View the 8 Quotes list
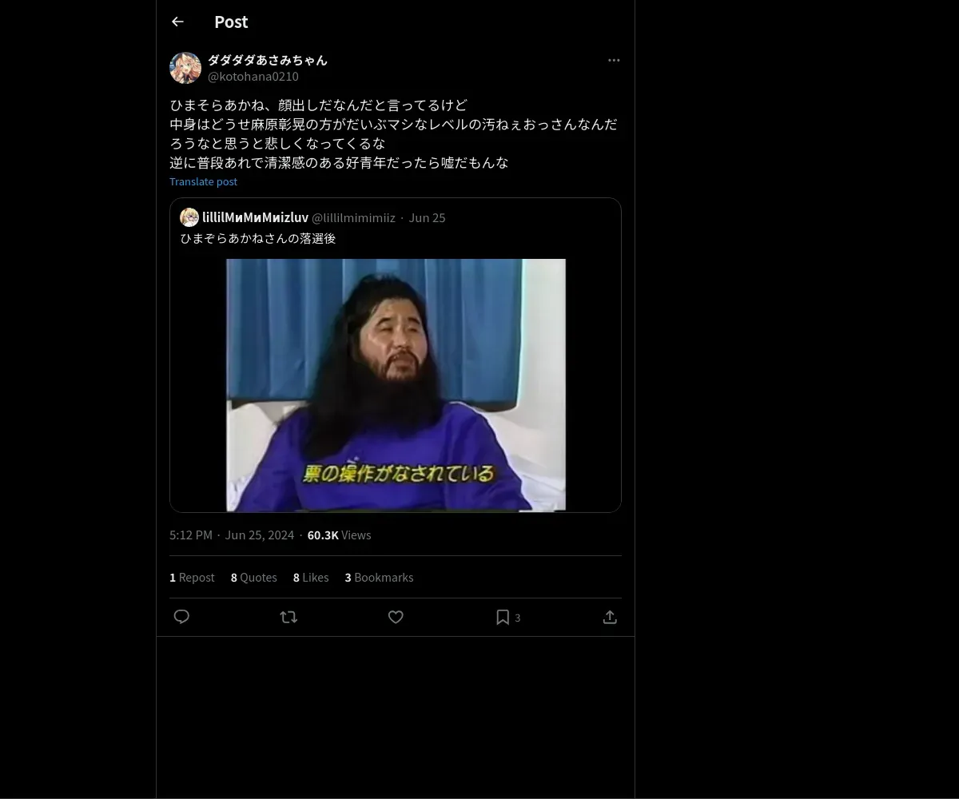 coord(254,577)
